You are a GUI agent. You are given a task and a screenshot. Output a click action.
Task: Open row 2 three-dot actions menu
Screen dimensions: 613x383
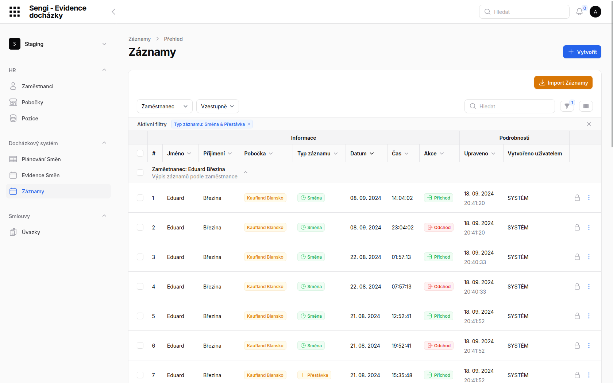(589, 227)
